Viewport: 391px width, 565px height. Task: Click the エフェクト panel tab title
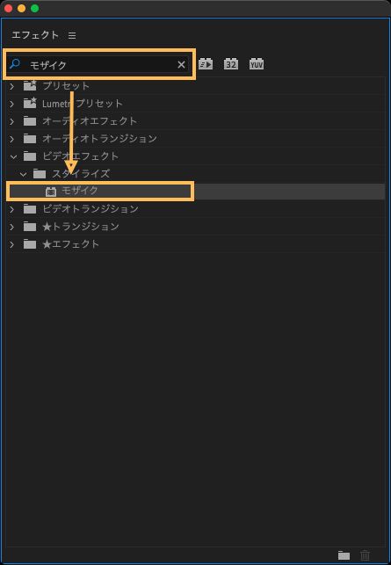35,35
